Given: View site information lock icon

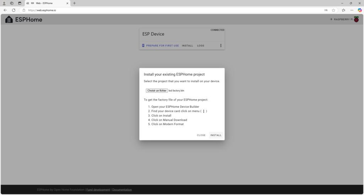Looking at the screenshot, I should 24,10.
